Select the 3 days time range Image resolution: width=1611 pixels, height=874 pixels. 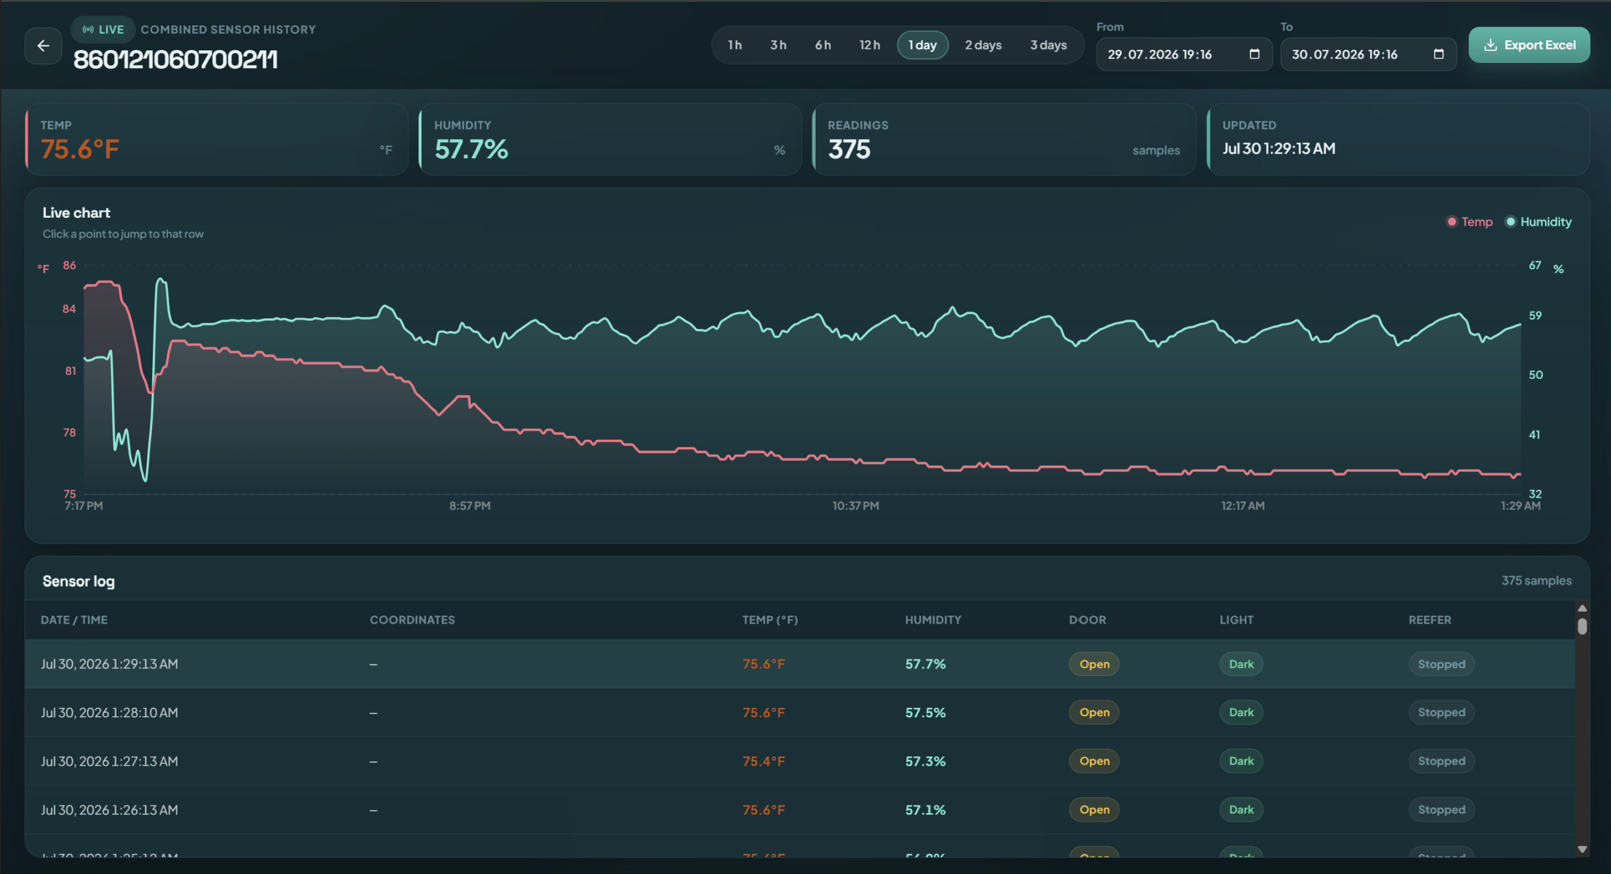pos(1048,45)
